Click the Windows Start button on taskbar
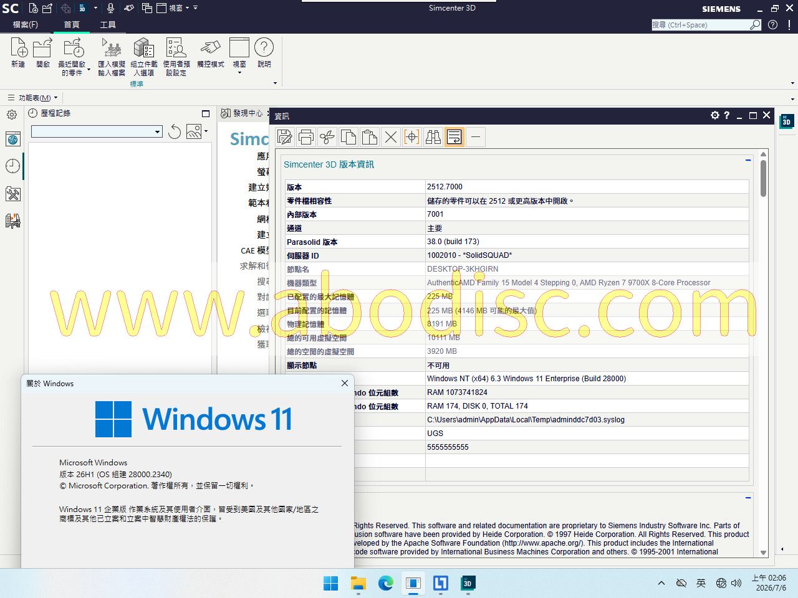This screenshot has width=798, height=598. pos(331,583)
